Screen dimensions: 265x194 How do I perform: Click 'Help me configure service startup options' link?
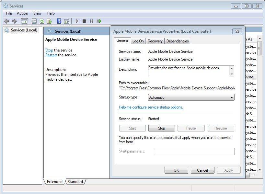click(151, 107)
